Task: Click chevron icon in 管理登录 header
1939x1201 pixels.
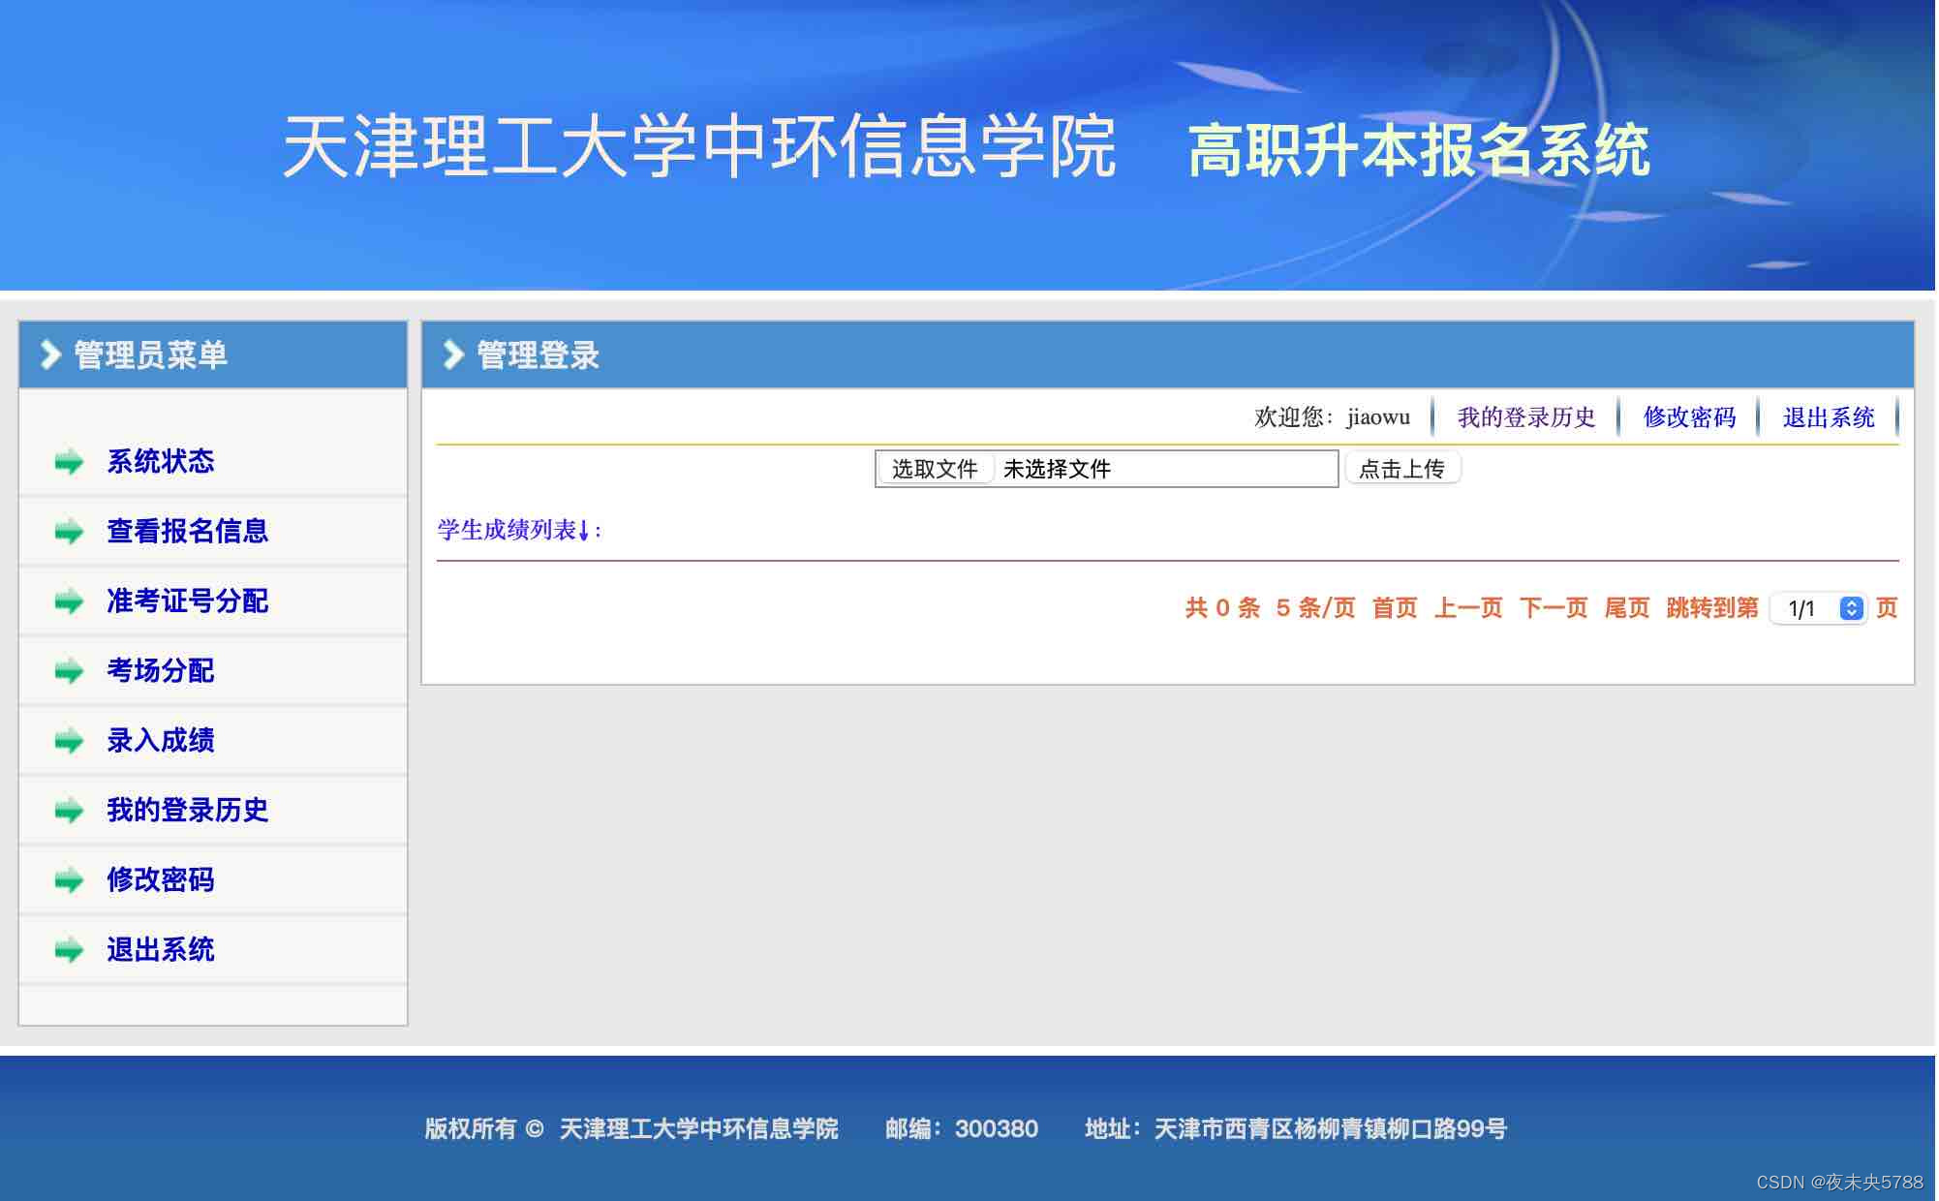Action: [x=453, y=354]
